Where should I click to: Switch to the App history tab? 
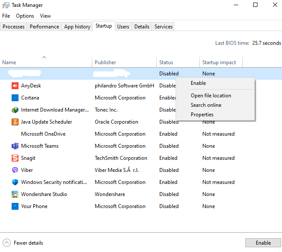[x=77, y=27]
